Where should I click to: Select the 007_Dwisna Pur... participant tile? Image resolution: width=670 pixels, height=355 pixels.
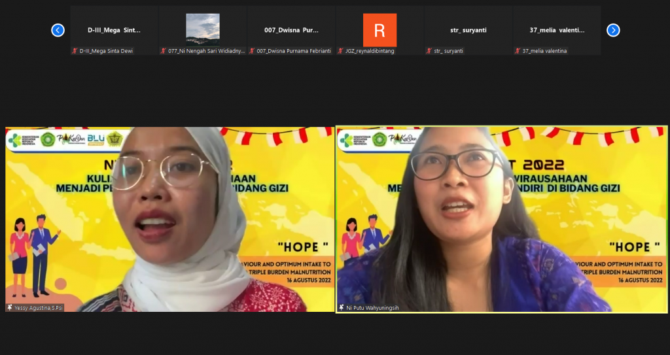pyautogui.click(x=291, y=30)
